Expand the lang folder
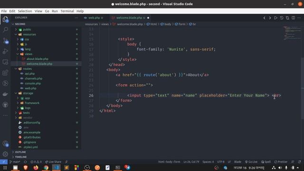Viewport: 304px width, 171px height. click(28, 49)
